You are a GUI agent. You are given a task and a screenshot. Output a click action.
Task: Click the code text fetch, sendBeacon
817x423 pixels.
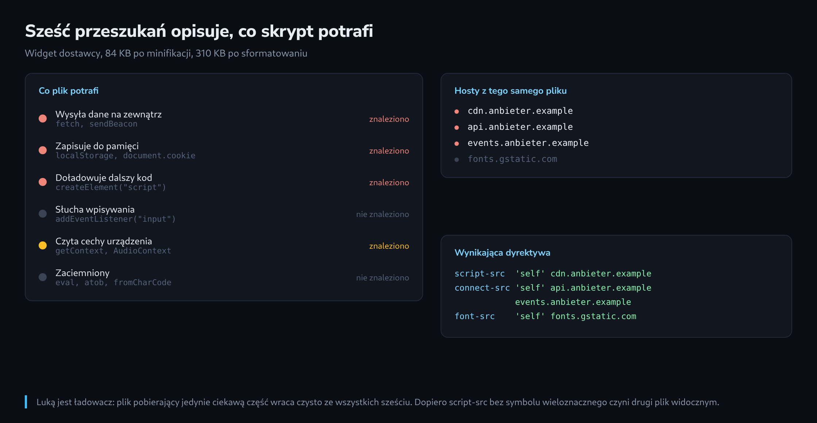96,124
